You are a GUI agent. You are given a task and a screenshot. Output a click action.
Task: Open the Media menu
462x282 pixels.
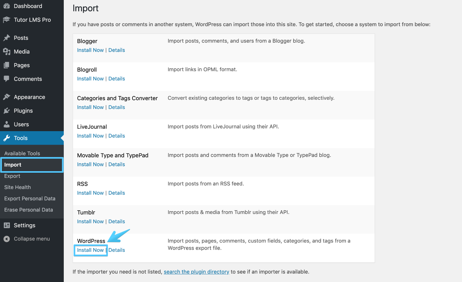coord(22,51)
